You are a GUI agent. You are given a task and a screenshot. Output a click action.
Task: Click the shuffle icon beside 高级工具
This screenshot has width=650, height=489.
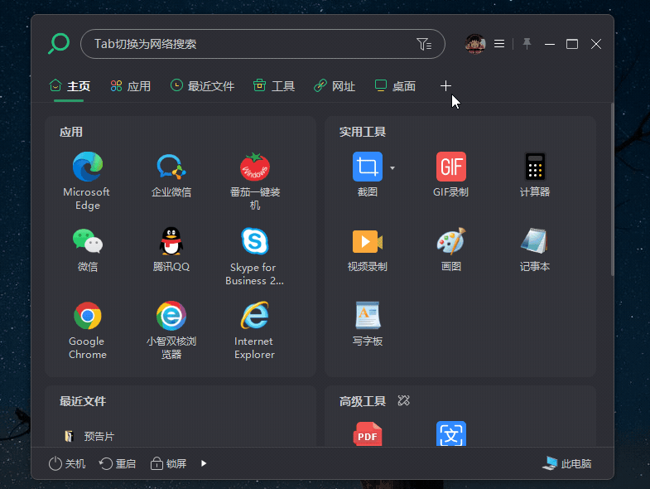coord(403,400)
